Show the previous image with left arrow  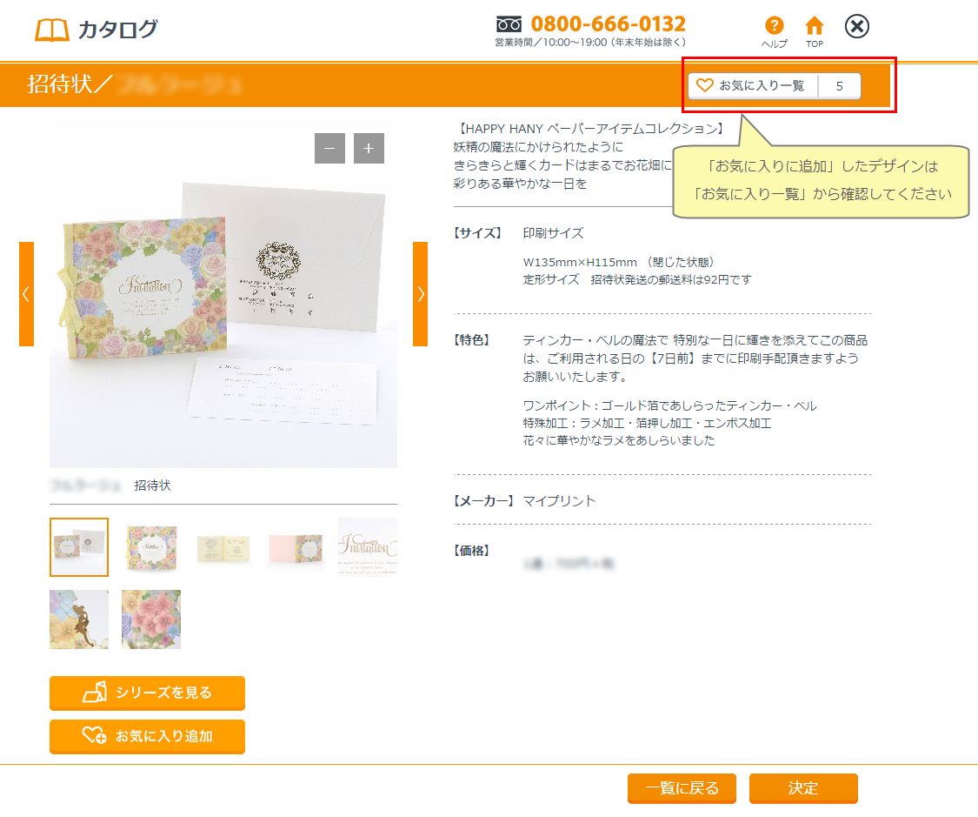coord(26,294)
